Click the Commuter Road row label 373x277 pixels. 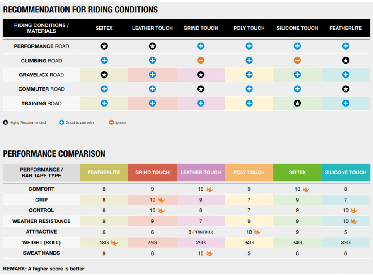41,89
